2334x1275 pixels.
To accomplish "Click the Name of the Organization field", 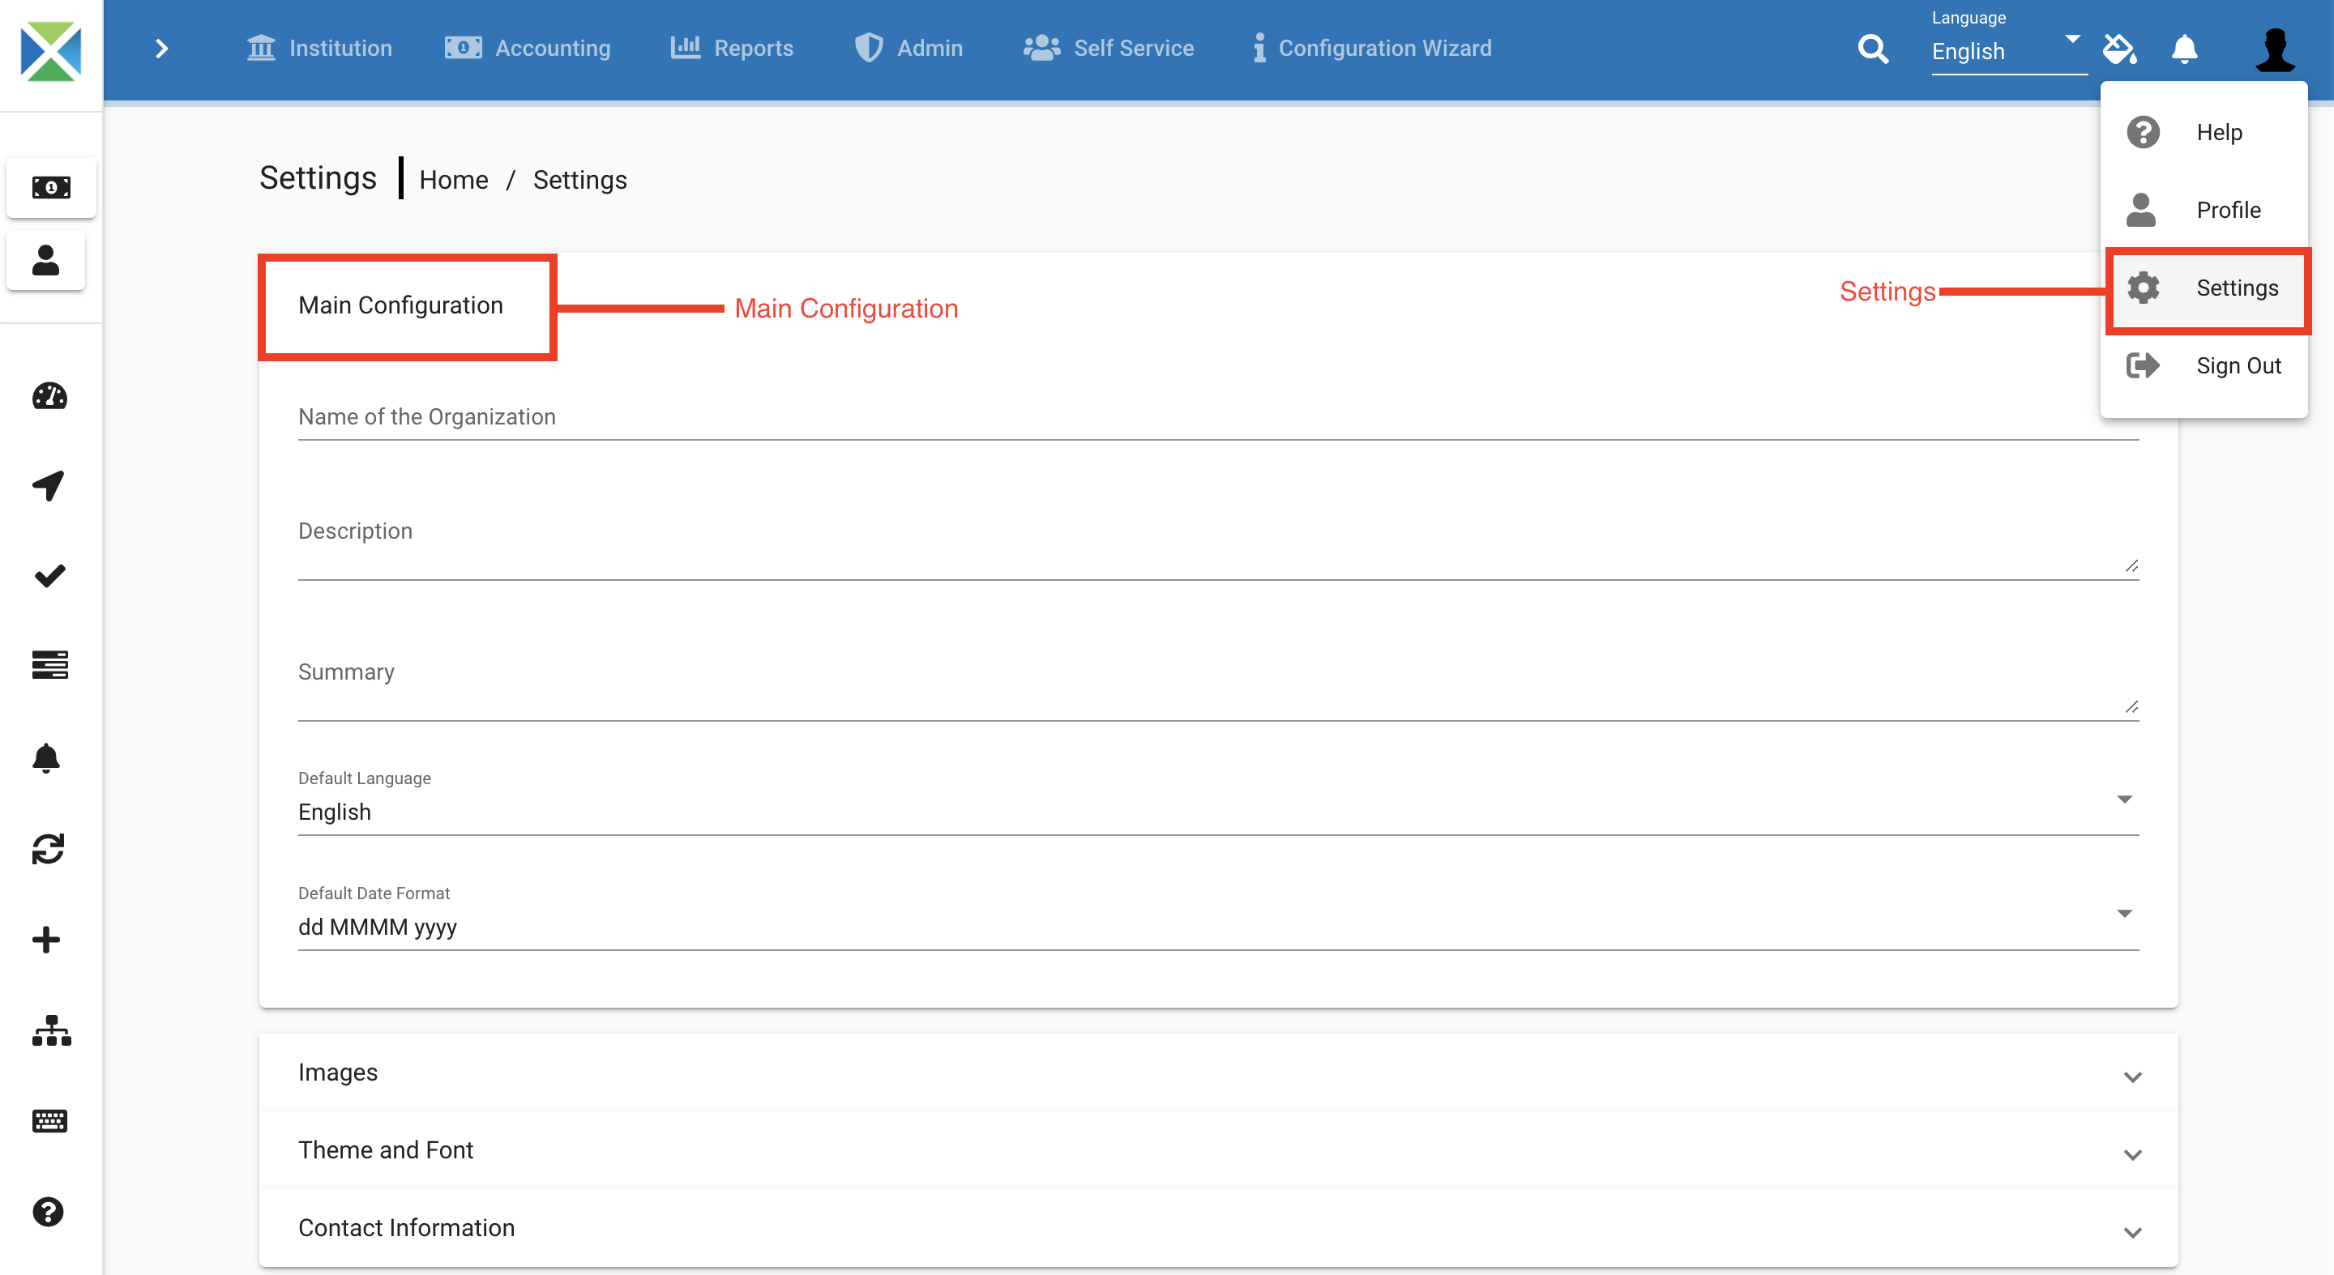I will 1218,417.
